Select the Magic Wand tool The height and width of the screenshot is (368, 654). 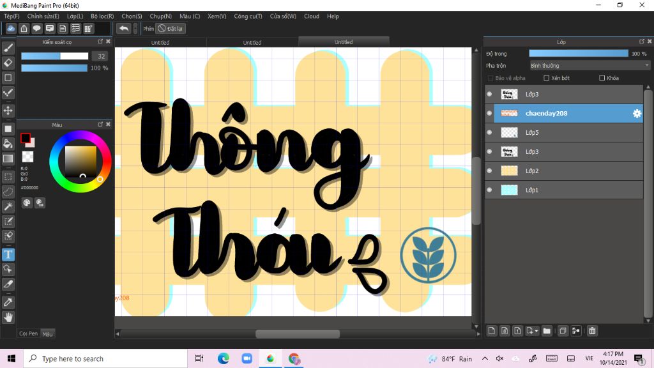pyautogui.click(x=8, y=206)
